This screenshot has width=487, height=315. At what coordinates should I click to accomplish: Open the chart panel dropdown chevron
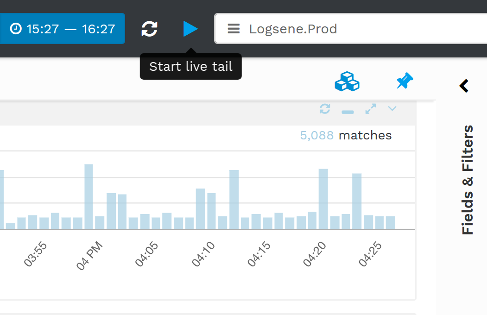click(392, 108)
